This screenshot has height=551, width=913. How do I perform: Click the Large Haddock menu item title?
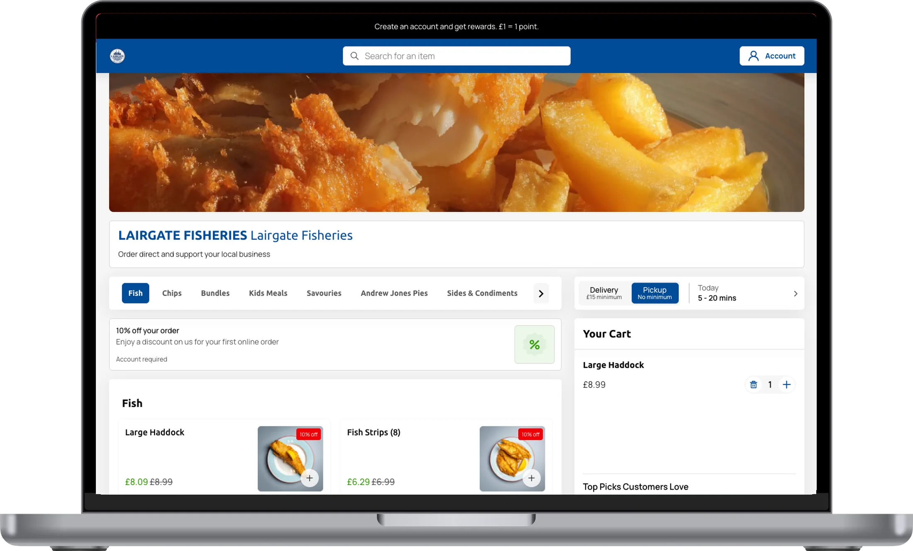pos(155,432)
